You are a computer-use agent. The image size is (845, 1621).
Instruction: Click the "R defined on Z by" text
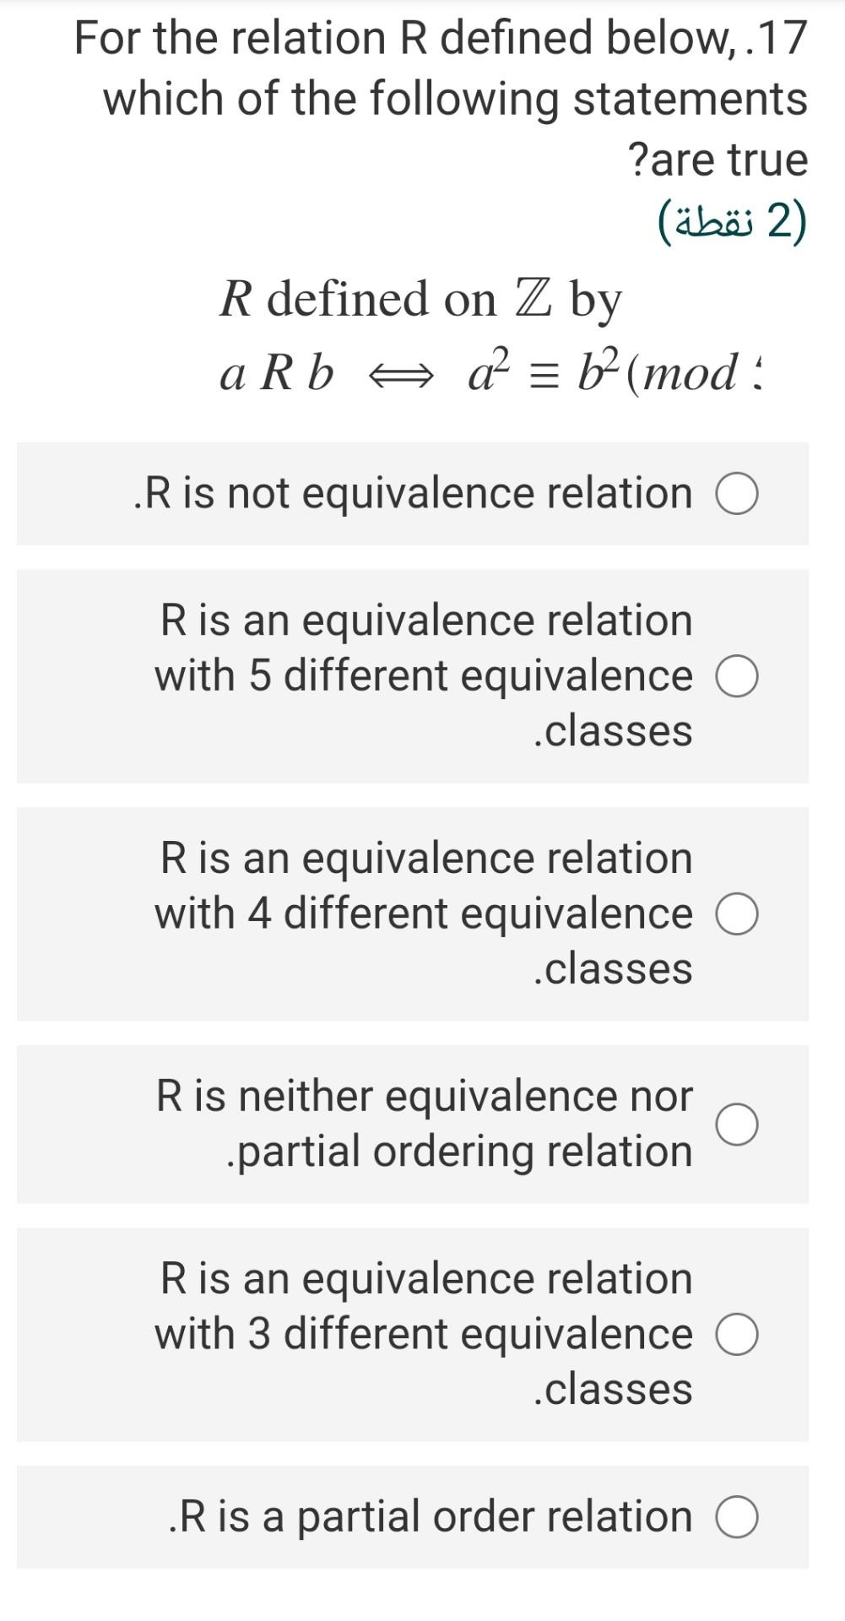coord(420,297)
